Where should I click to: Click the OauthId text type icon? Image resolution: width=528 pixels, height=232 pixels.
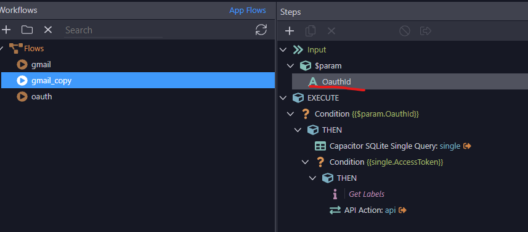click(x=313, y=81)
